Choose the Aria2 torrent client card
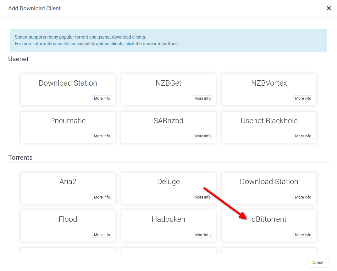This screenshot has width=337, height=271. tap(68, 188)
